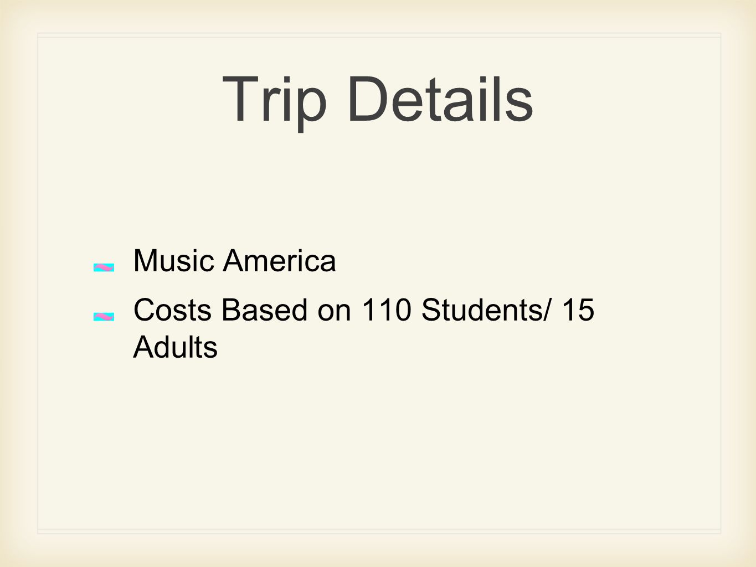Click the letter T starting the title
This screenshot has height=567, width=756.
[241, 99]
